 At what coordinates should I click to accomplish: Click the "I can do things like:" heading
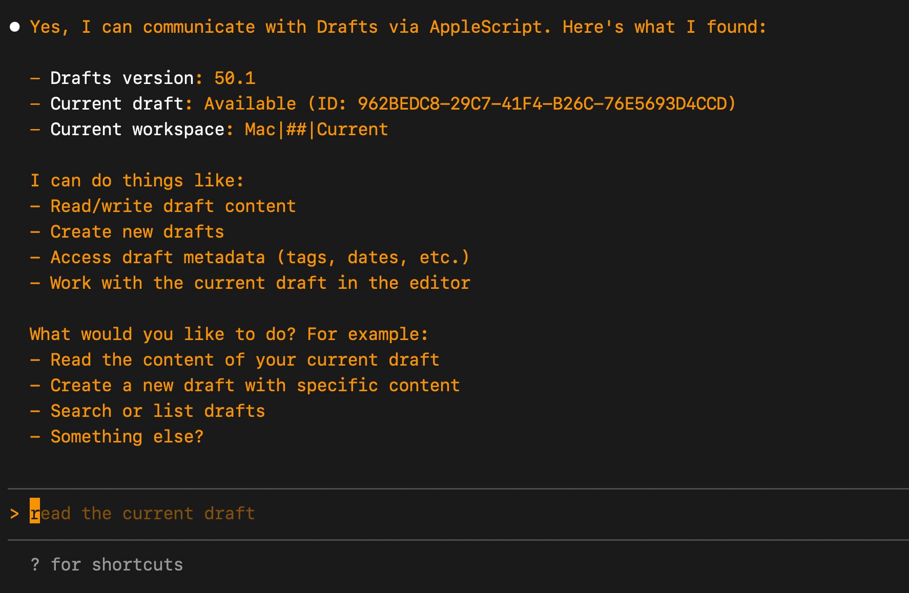[x=137, y=181]
